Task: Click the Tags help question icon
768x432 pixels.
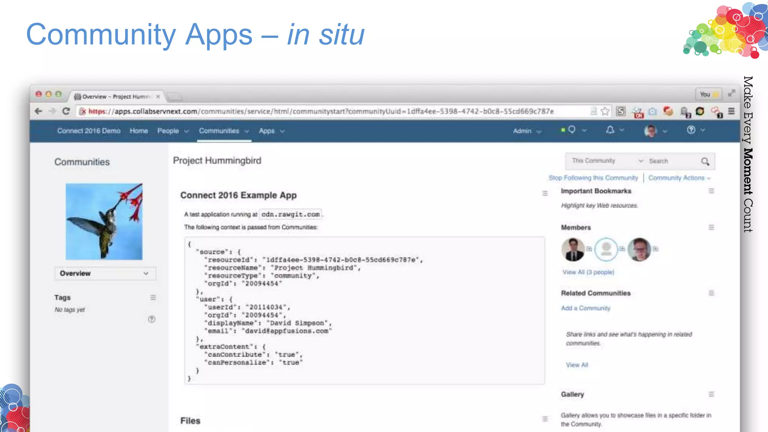Action: [151, 319]
